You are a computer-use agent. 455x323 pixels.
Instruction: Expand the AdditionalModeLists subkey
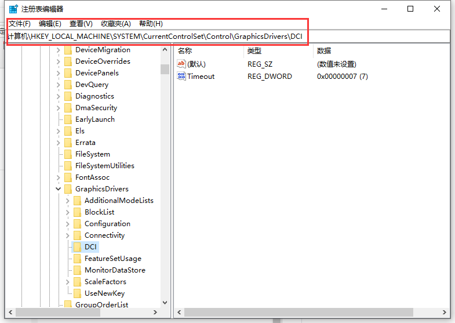68,201
